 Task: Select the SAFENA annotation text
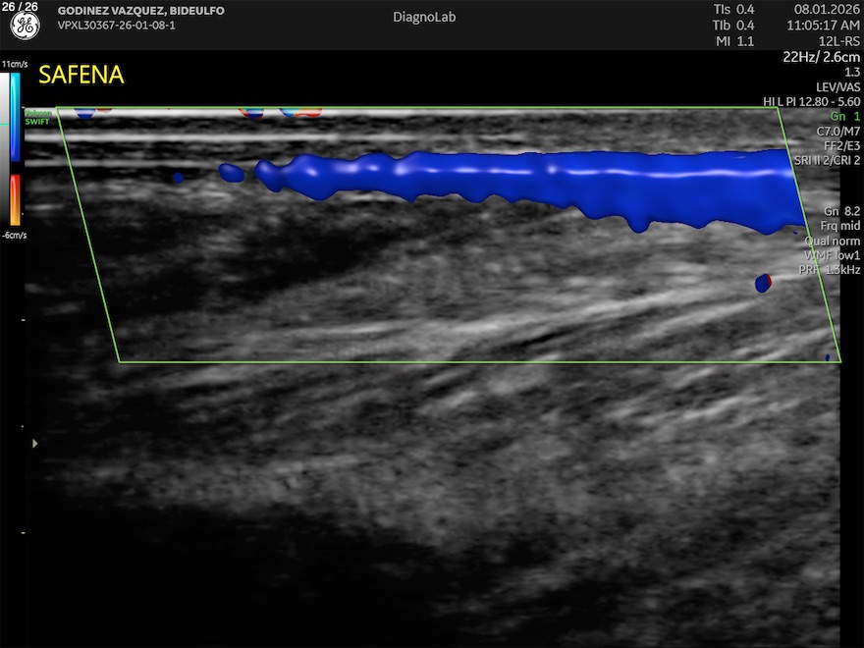[81, 76]
